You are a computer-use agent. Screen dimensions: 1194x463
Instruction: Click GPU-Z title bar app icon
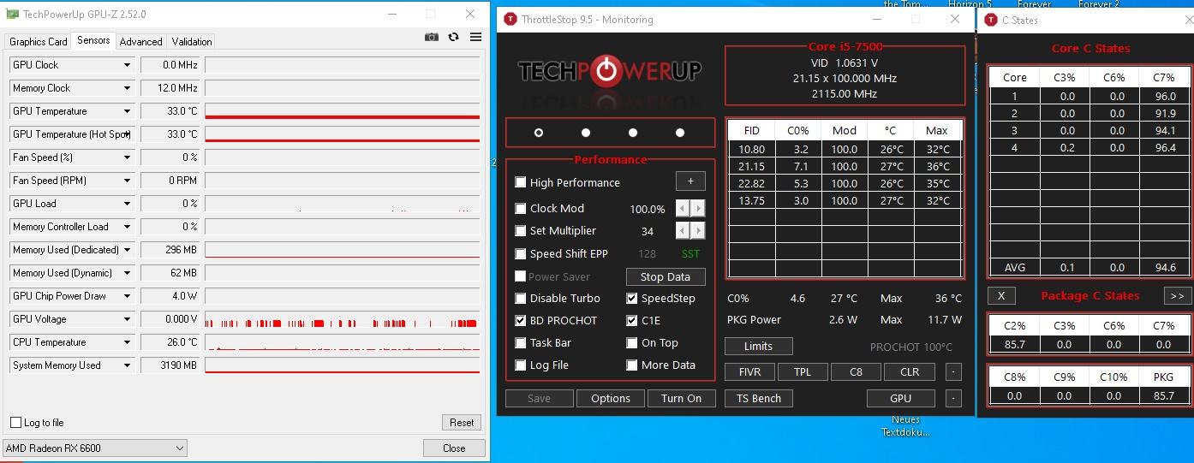click(13, 15)
